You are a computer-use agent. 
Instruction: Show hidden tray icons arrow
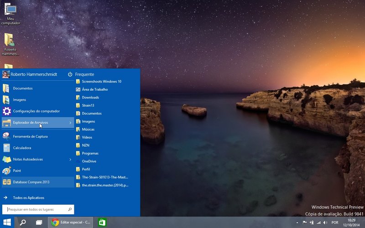(x=297, y=223)
